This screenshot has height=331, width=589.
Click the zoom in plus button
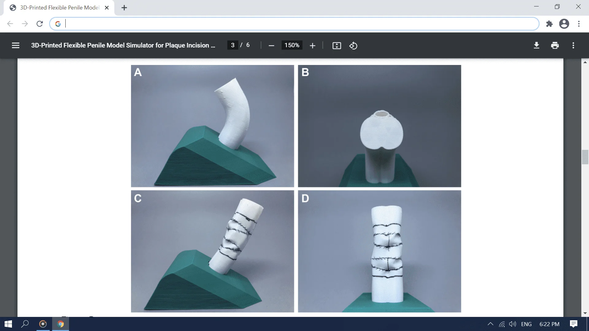click(x=312, y=46)
